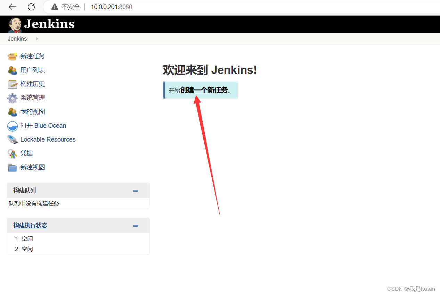Click the 不安全 warning triangle icon

tap(55, 7)
